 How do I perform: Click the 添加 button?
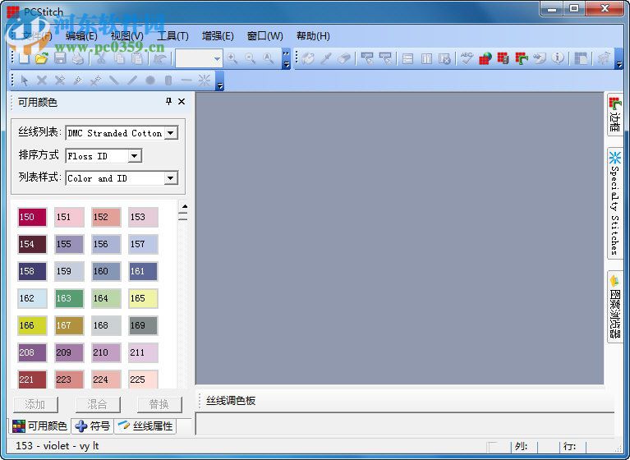coord(35,404)
